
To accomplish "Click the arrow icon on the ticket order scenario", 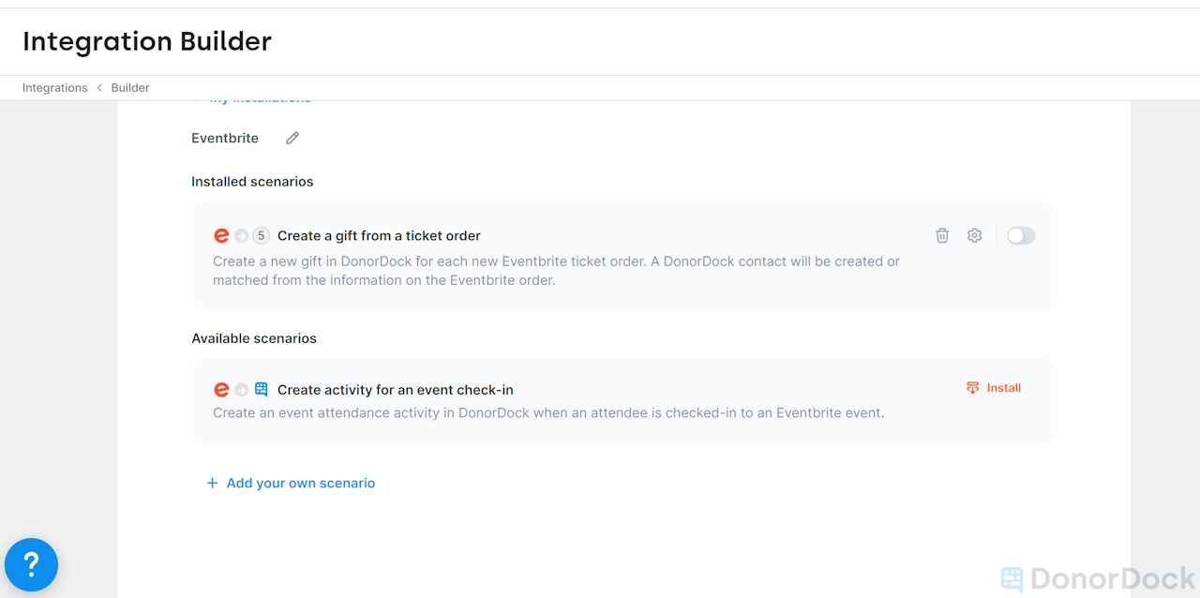I will point(241,236).
